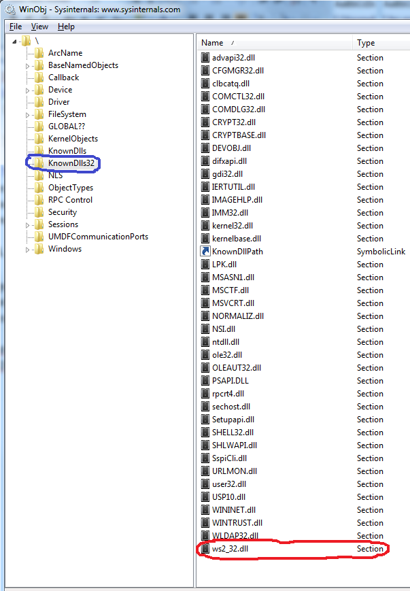This screenshot has width=410, height=591.
Task: Select the kernelbase.dll entry
Action: [x=237, y=239]
